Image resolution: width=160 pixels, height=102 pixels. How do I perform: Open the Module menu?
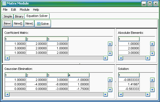coord(25,10)
